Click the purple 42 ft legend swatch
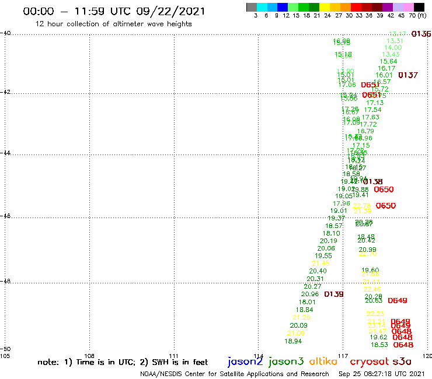 click(x=387, y=7)
